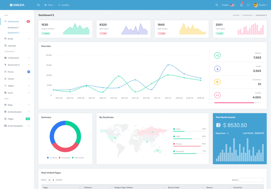Viewport: 271px width, 189px height.
Task: Click the Authentication shield icon
Action: pos(5,112)
